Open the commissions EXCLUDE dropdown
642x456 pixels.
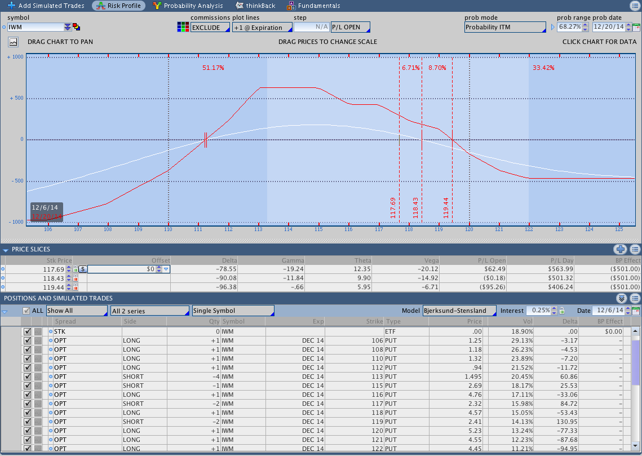tap(210, 28)
